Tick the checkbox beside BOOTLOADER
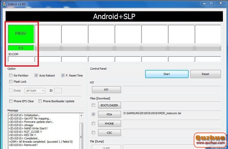228x149 pixels. [x=94, y=105]
